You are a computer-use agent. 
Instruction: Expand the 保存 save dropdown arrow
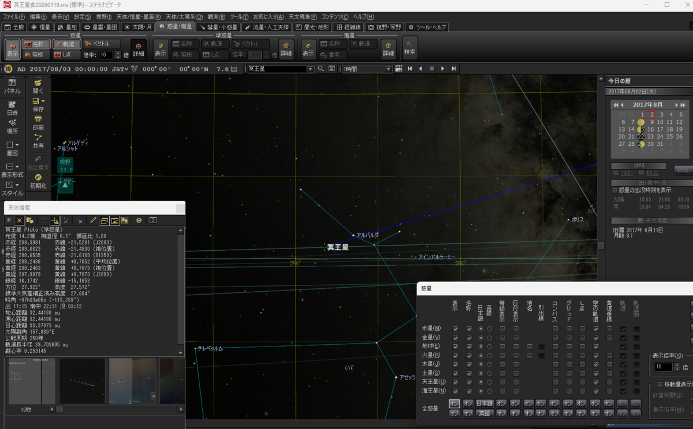coord(43,101)
